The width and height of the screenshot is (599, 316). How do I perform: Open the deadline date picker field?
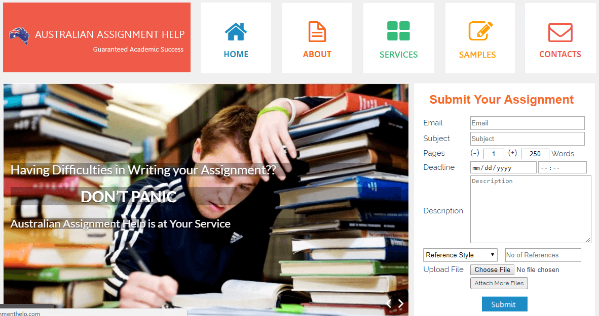[x=504, y=168]
